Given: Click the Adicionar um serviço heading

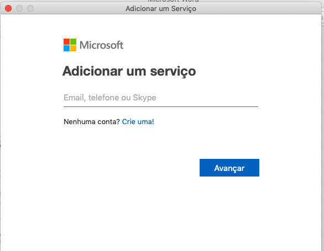Looking at the screenshot, I should pyautogui.click(x=129, y=71).
